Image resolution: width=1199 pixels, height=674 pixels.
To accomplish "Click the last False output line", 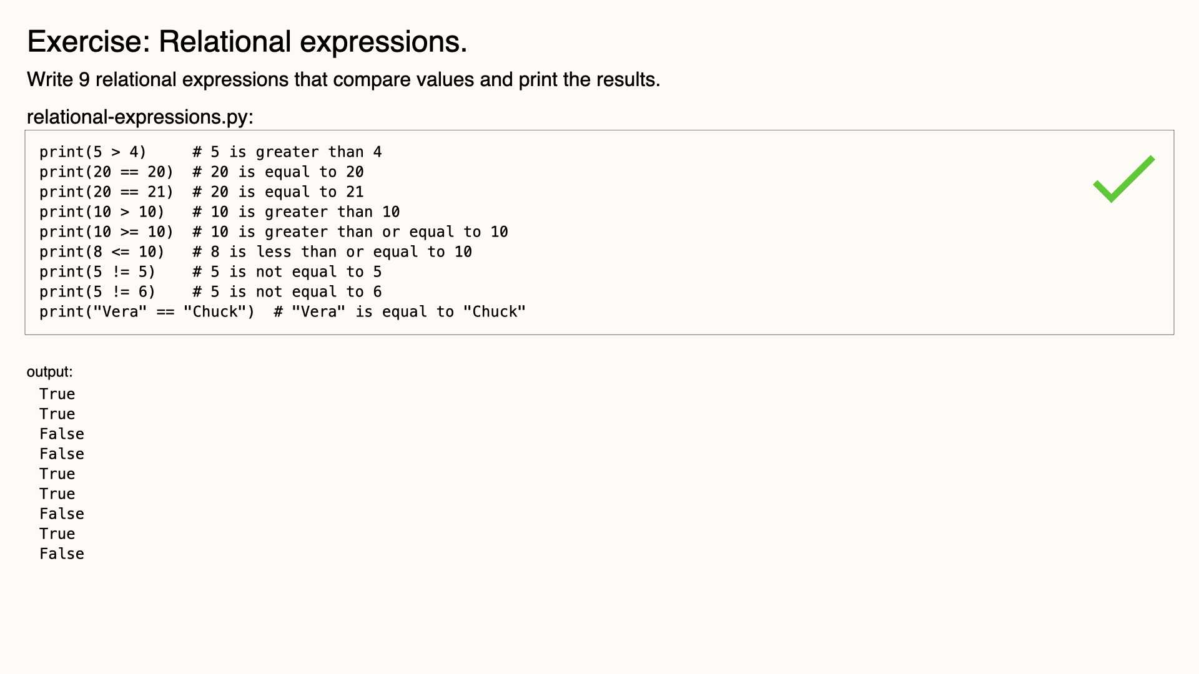I will 62,554.
